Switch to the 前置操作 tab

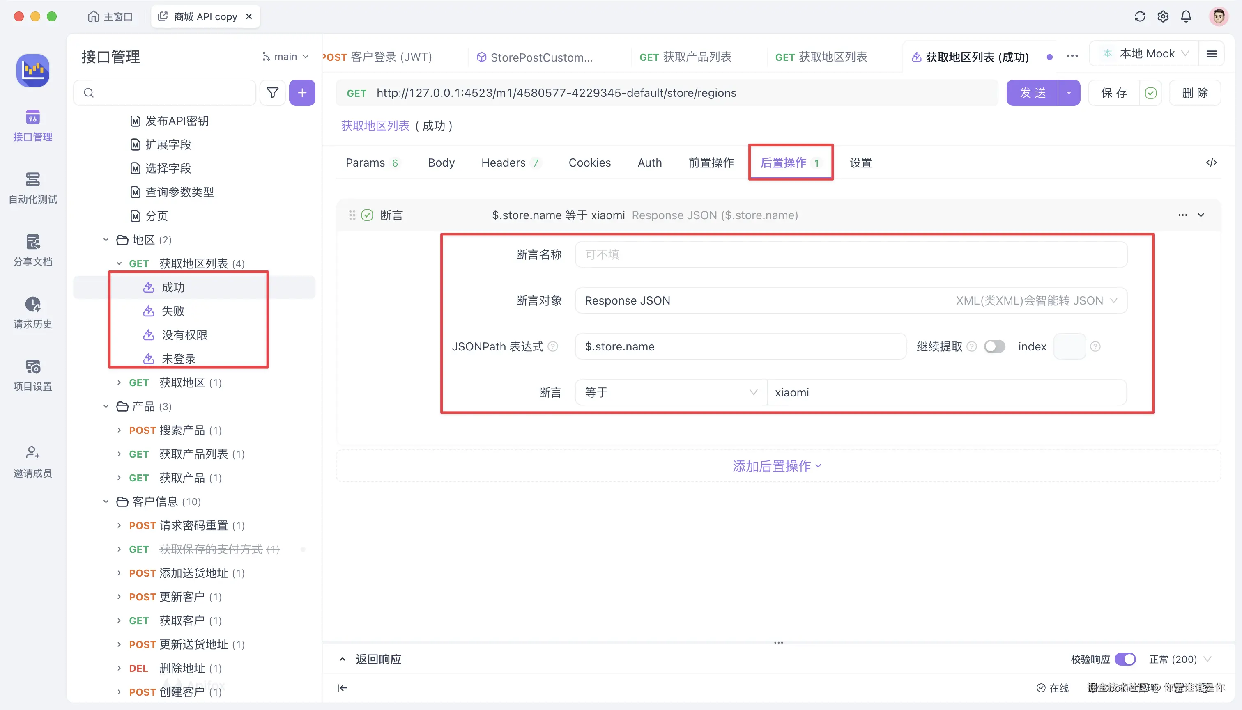click(711, 163)
